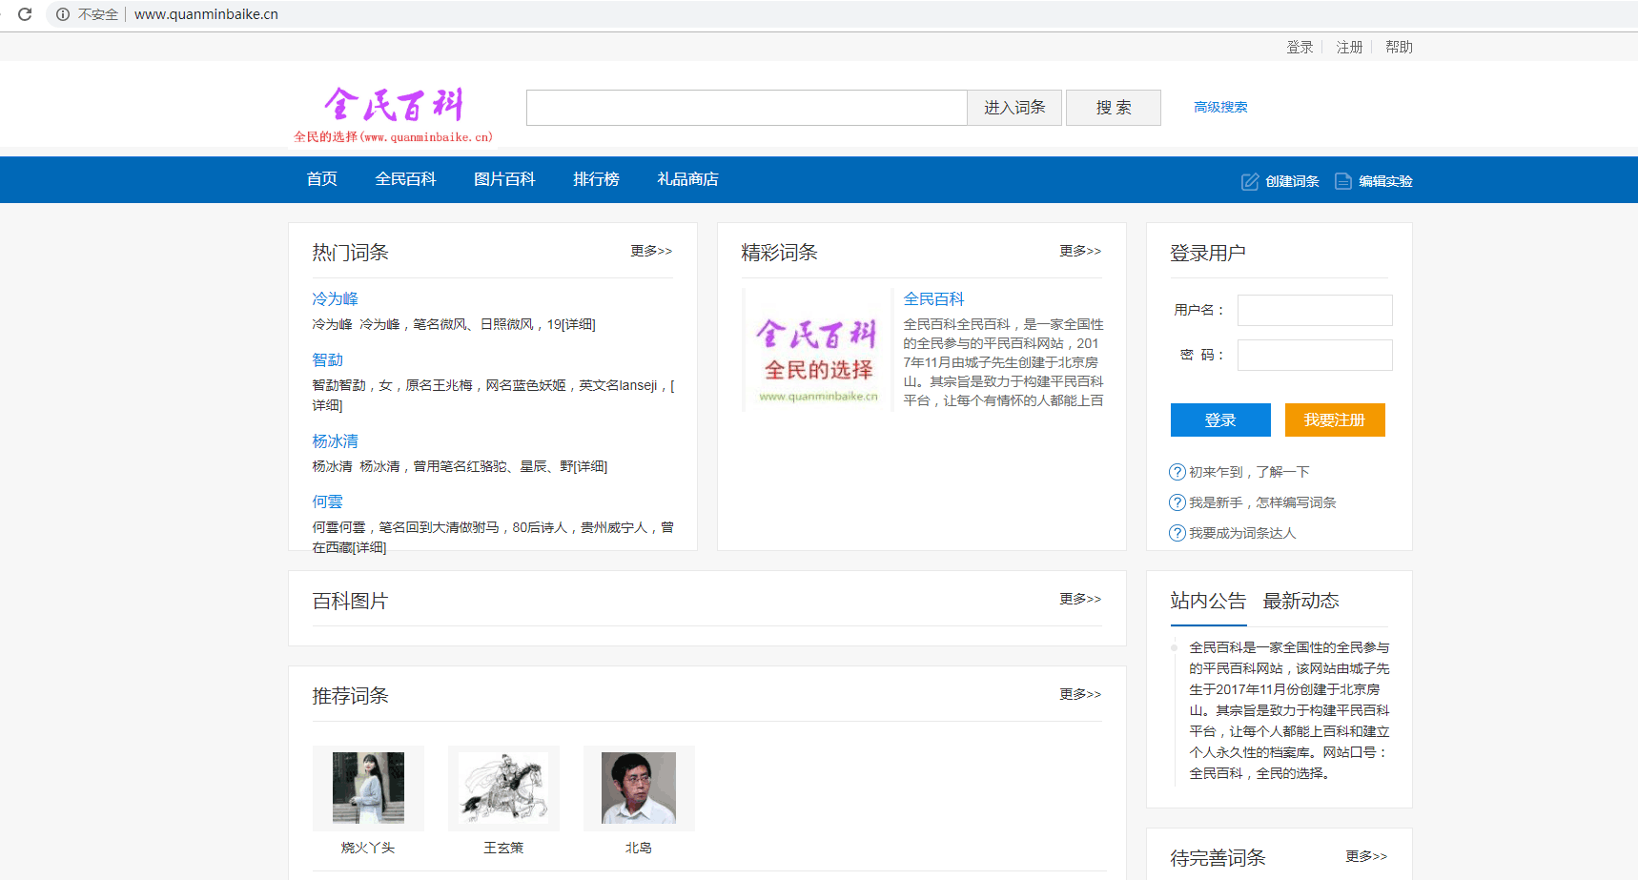Click the site security info icon
This screenshot has width=1638, height=880.
pyautogui.click(x=63, y=14)
